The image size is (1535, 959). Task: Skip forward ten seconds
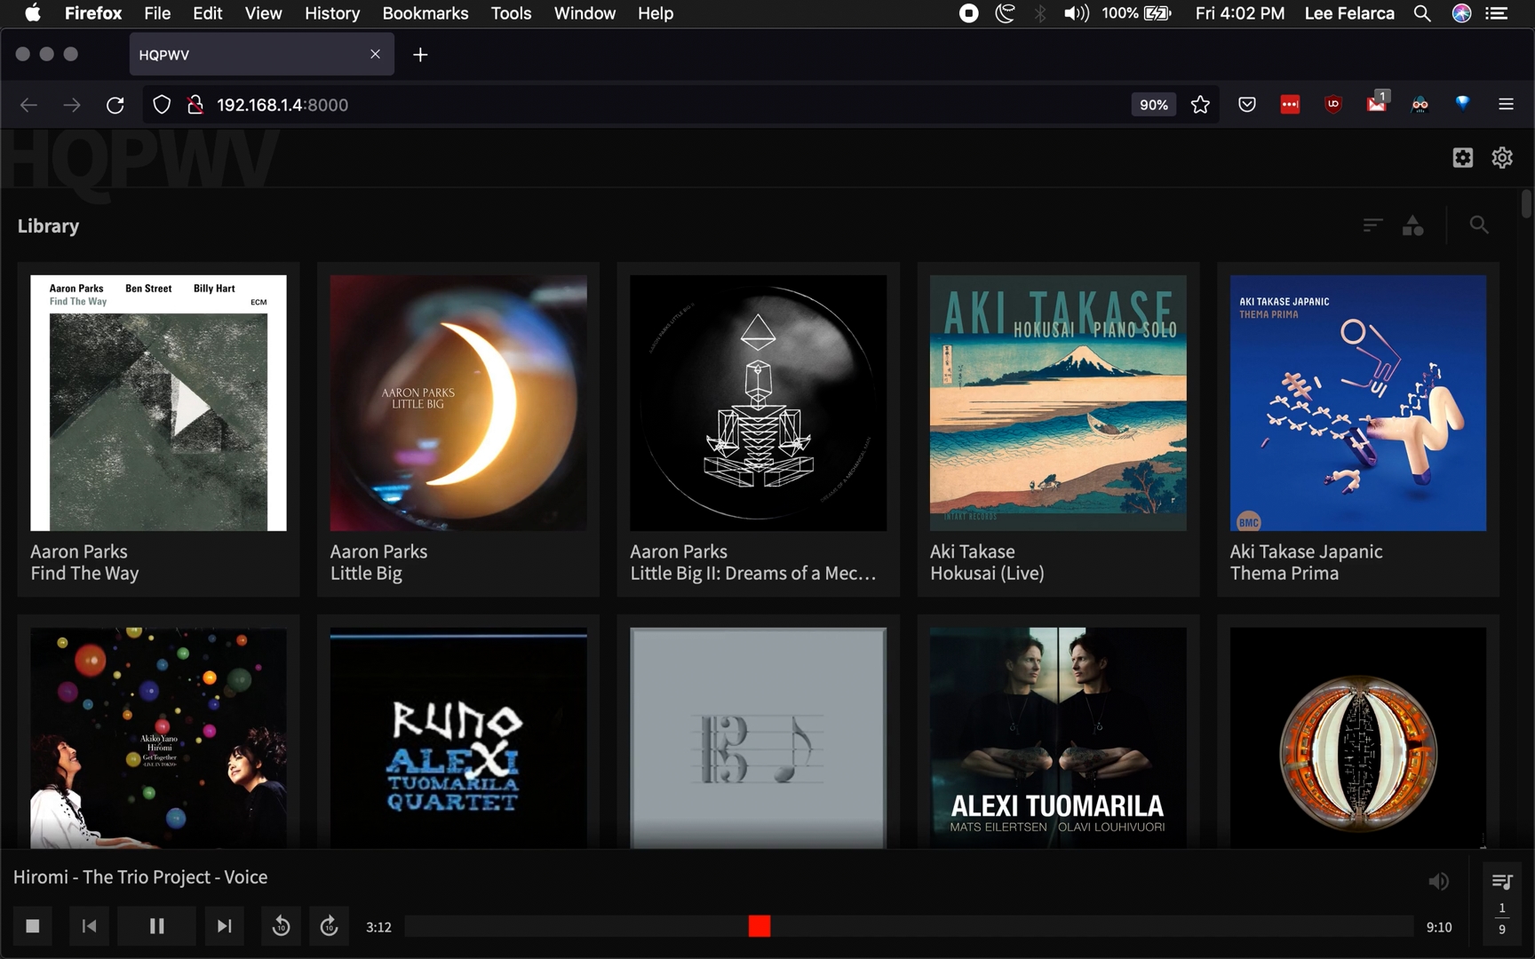tap(329, 926)
